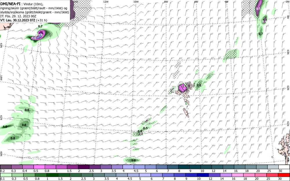Click the dark purple 2 swatch in the purple-teal scale
The width and height of the screenshot is (290, 181).
pyautogui.click(x=84, y=167)
